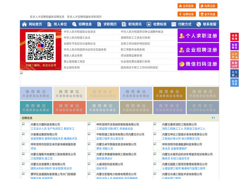Image resolution: width=239 pixels, height=179 pixels.
Task: Click the job link 教练员
Action: [x=166, y=158]
